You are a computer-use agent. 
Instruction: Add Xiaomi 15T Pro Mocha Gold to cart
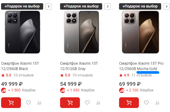[x=129, y=103]
